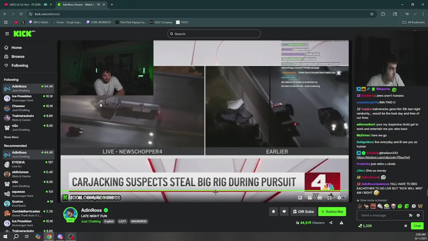Open 7TV emote menu in chat box

(x=411, y=215)
